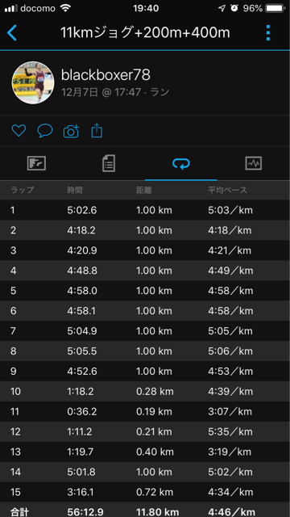Share the activity using the share icon

coord(97,131)
